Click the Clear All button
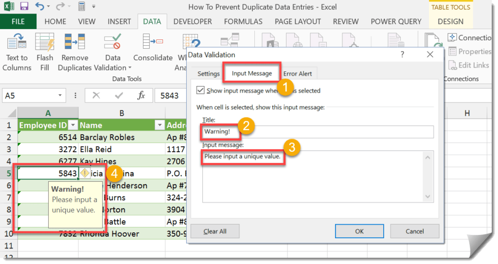Screen dimensions: 498x264 [x=214, y=231]
